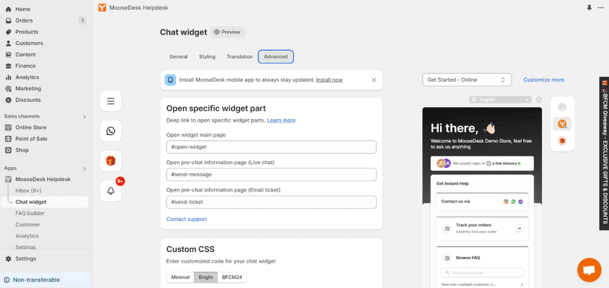Screen dimensions: 609x288
Task: Click the MooseDesk logo in the top bar
Action: 102,7
